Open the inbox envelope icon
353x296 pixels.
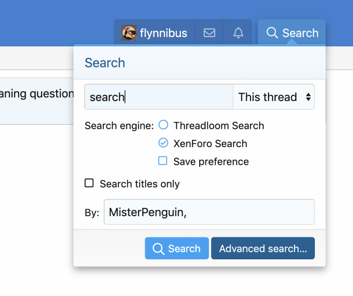pyautogui.click(x=209, y=33)
